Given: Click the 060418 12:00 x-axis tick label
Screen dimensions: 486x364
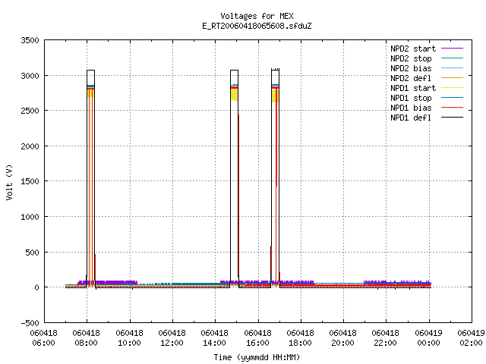Looking at the screenshot, I should [172, 338].
